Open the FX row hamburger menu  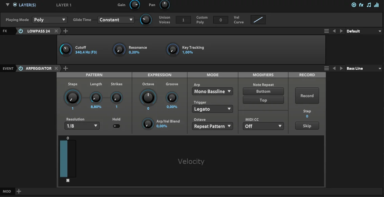click(326, 31)
